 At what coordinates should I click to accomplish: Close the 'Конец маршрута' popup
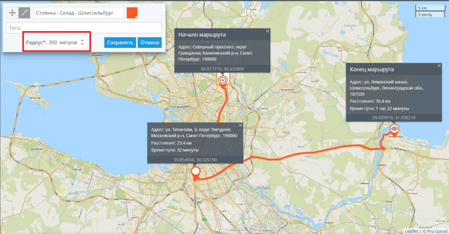(439, 66)
